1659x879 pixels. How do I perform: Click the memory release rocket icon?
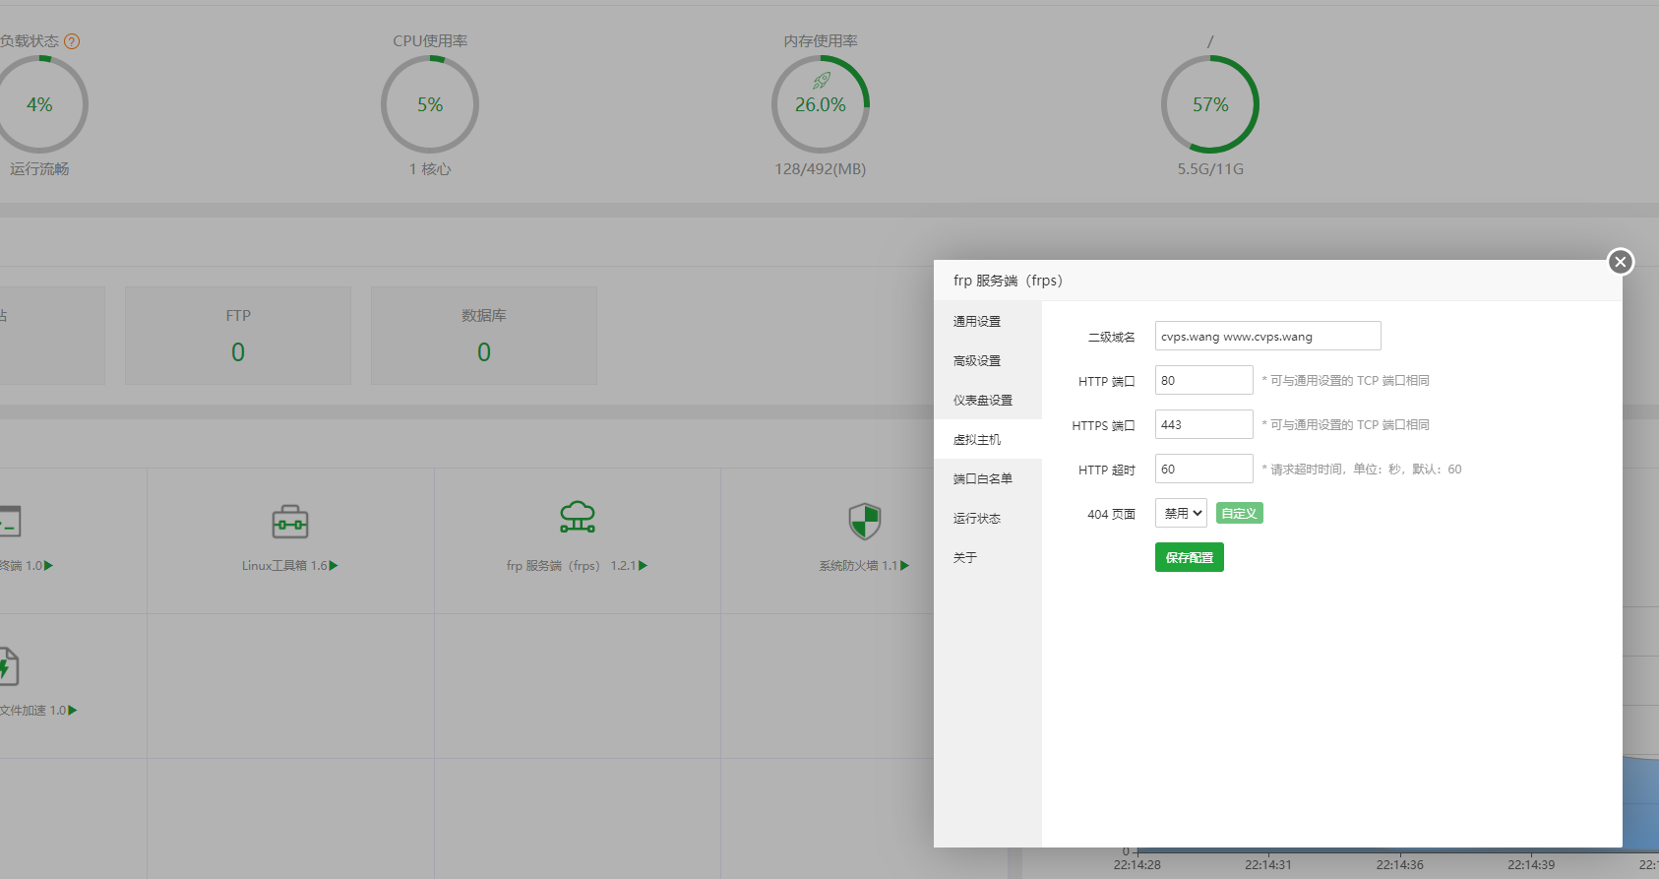[x=821, y=81]
